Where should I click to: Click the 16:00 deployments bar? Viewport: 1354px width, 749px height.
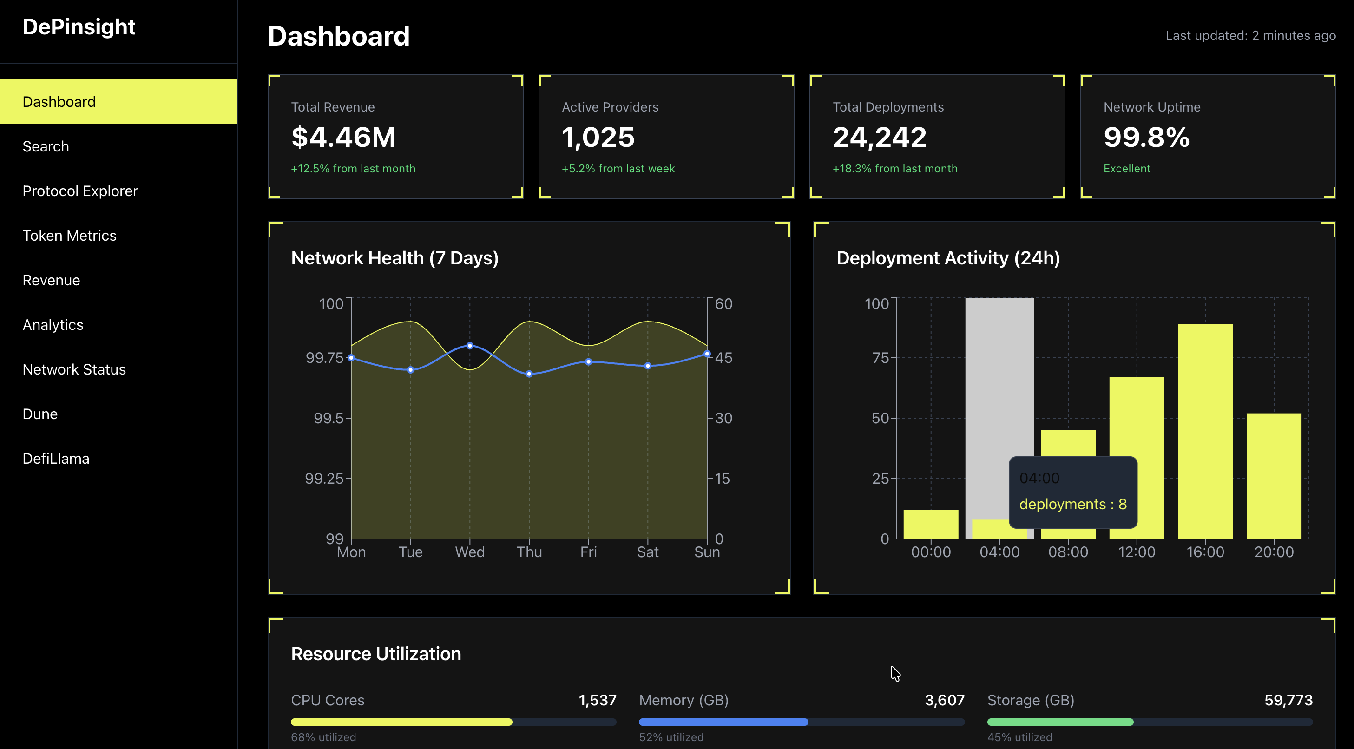(1205, 431)
